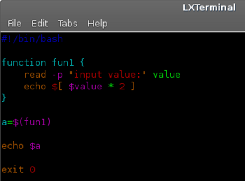
Task: Click the read command in the function
Action: pos(35,74)
